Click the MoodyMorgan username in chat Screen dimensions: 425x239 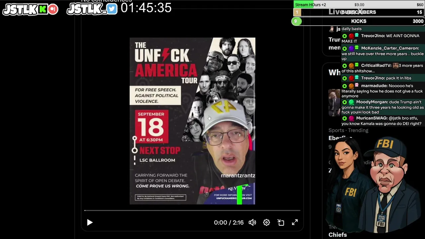(372, 102)
